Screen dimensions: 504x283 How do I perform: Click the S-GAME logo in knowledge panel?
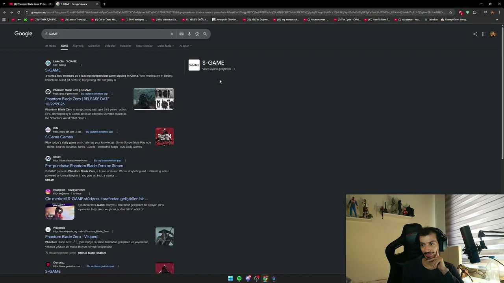[x=194, y=65]
